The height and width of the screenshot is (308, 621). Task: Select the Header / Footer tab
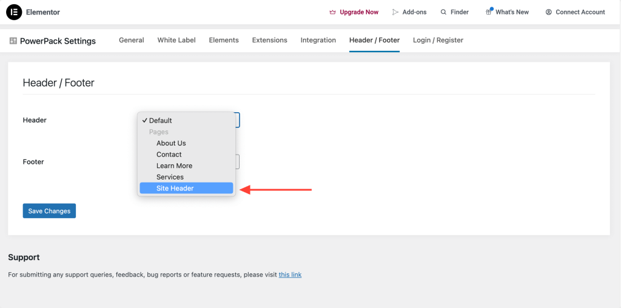point(374,40)
